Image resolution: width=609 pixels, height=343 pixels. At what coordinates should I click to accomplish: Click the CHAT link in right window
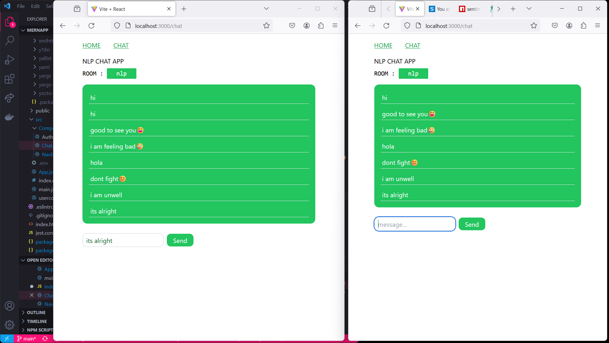click(412, 45)
